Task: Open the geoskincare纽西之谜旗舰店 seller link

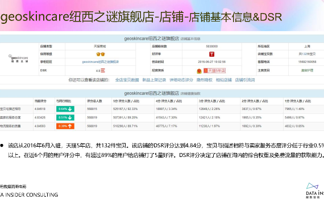Action: point(101,62)
